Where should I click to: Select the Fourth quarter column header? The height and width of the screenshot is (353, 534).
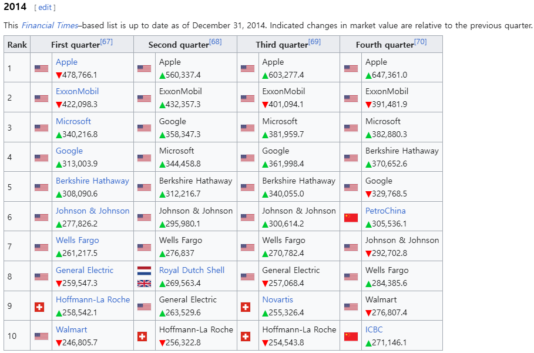pyautogui.click(x=391, y=45)
